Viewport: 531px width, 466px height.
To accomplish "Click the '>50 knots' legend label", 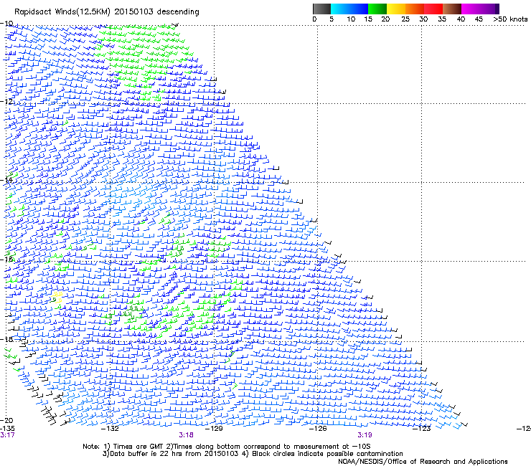I will coord(510,19).
